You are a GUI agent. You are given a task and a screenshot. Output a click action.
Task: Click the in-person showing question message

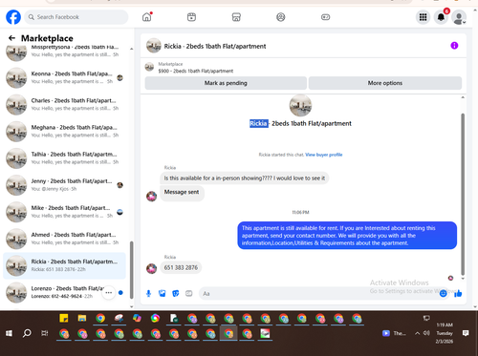click(x=245, y=178)
